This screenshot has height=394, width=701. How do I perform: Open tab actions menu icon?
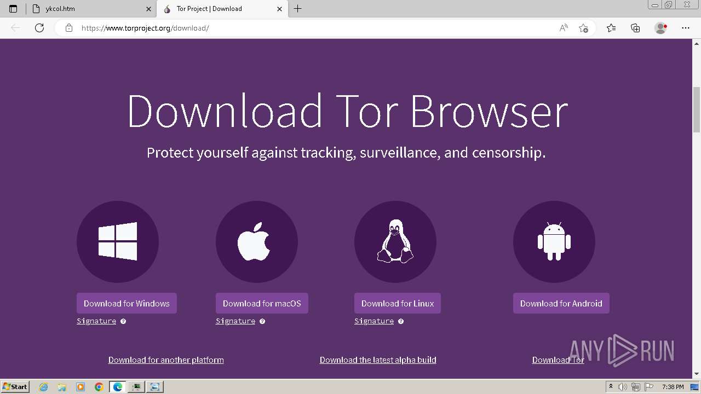tap(13, 9)
